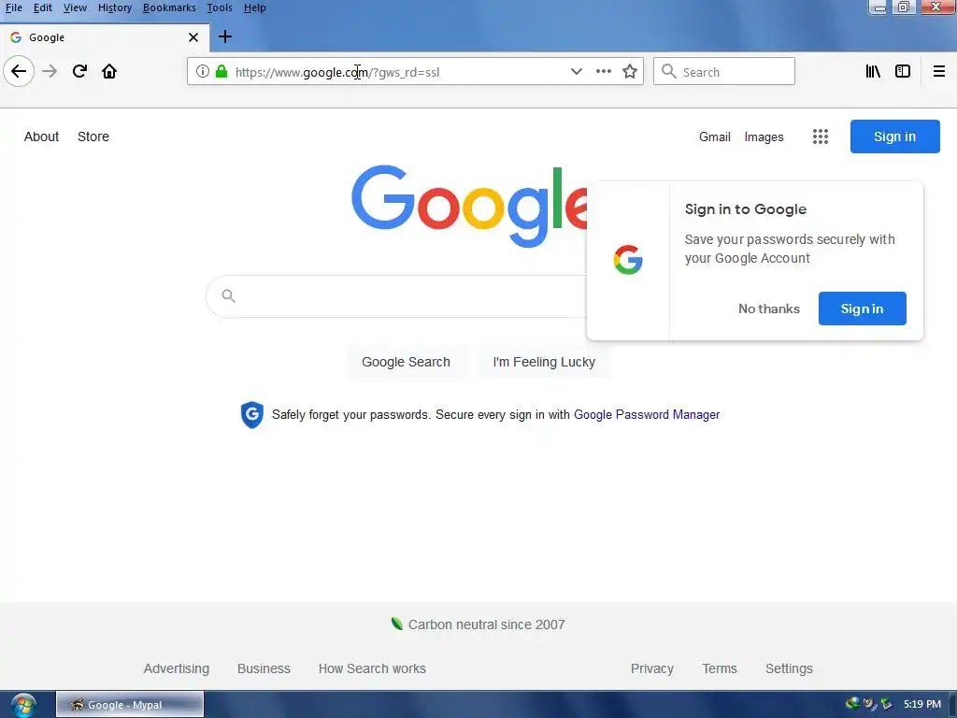
Task: Show sidebars using the sidebar icon
Action: click(x=903, y=71)
